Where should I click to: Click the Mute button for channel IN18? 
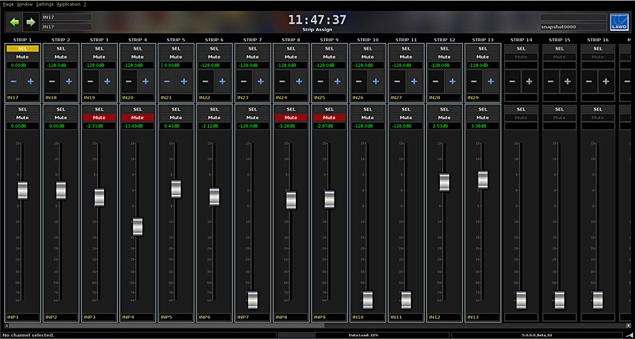click(61, 57)
